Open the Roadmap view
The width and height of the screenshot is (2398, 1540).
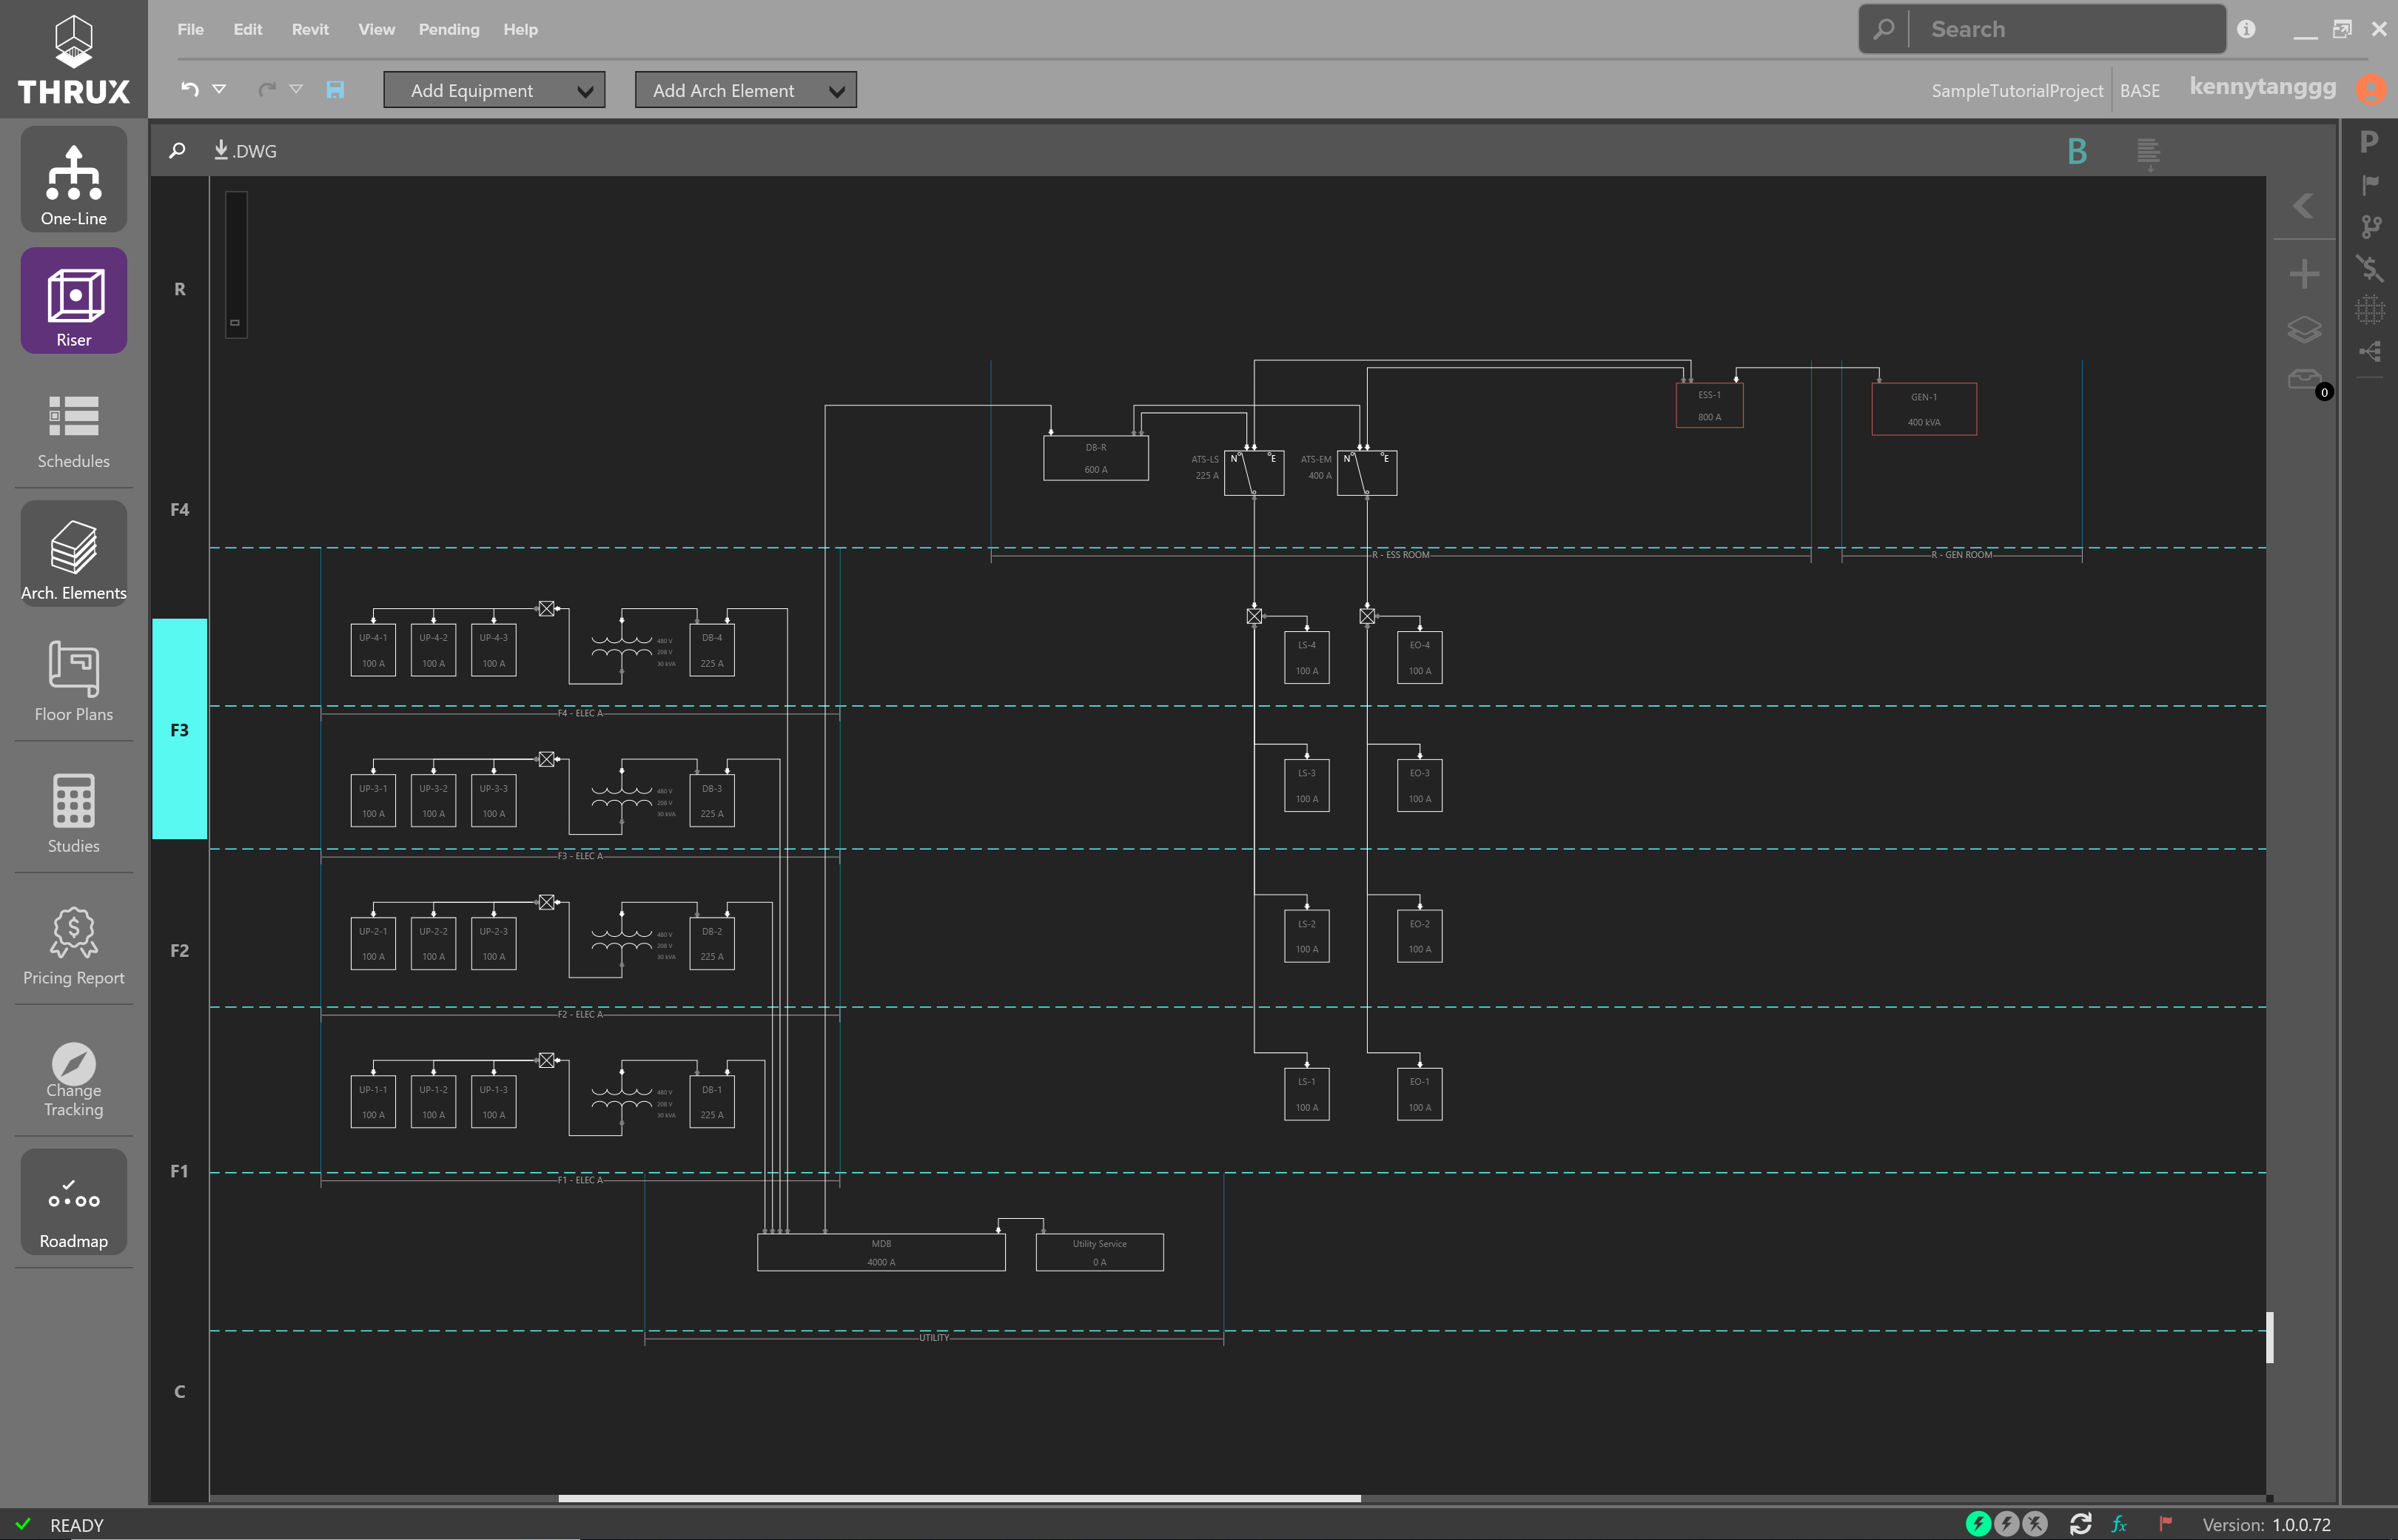click(73, 1202)
